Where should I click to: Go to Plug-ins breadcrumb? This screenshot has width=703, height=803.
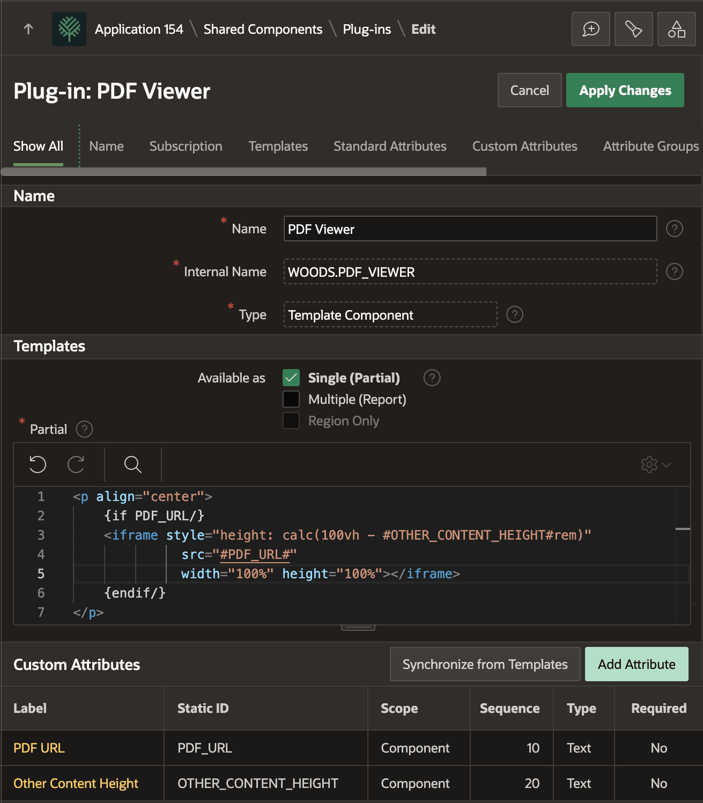367,30
